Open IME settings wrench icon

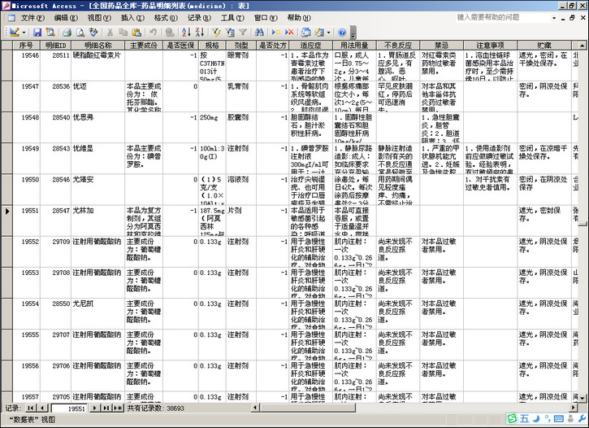583,418
